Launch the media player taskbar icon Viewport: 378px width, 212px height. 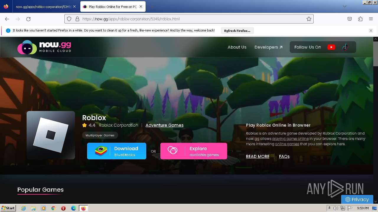43,208
